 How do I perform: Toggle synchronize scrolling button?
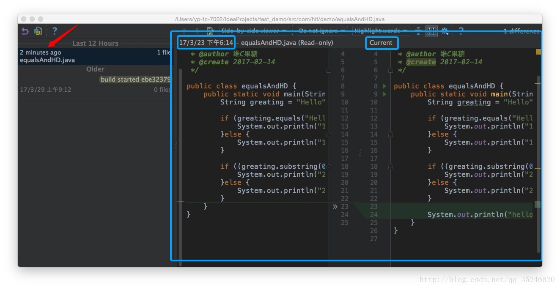tap(431, 31)
